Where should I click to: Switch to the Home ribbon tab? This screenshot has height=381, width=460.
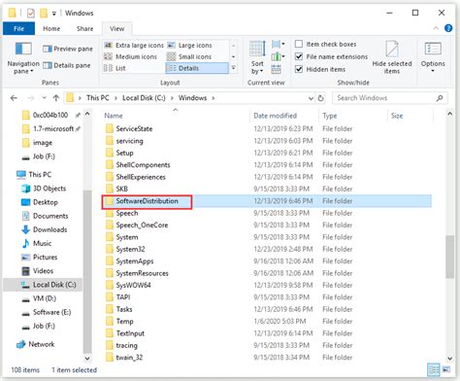(51, 28)
